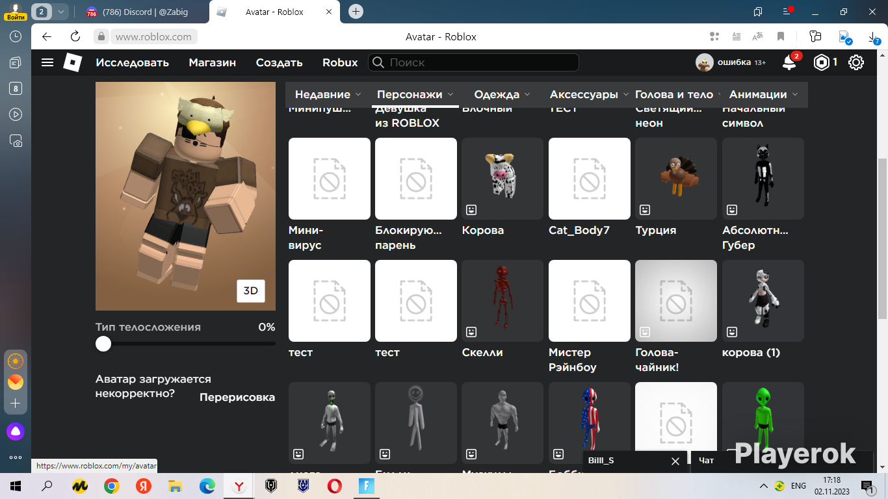Open Roblox settings gear
The width and height of the screenshot is (888, 499).
pyautogui.click(x=856, y=62)
